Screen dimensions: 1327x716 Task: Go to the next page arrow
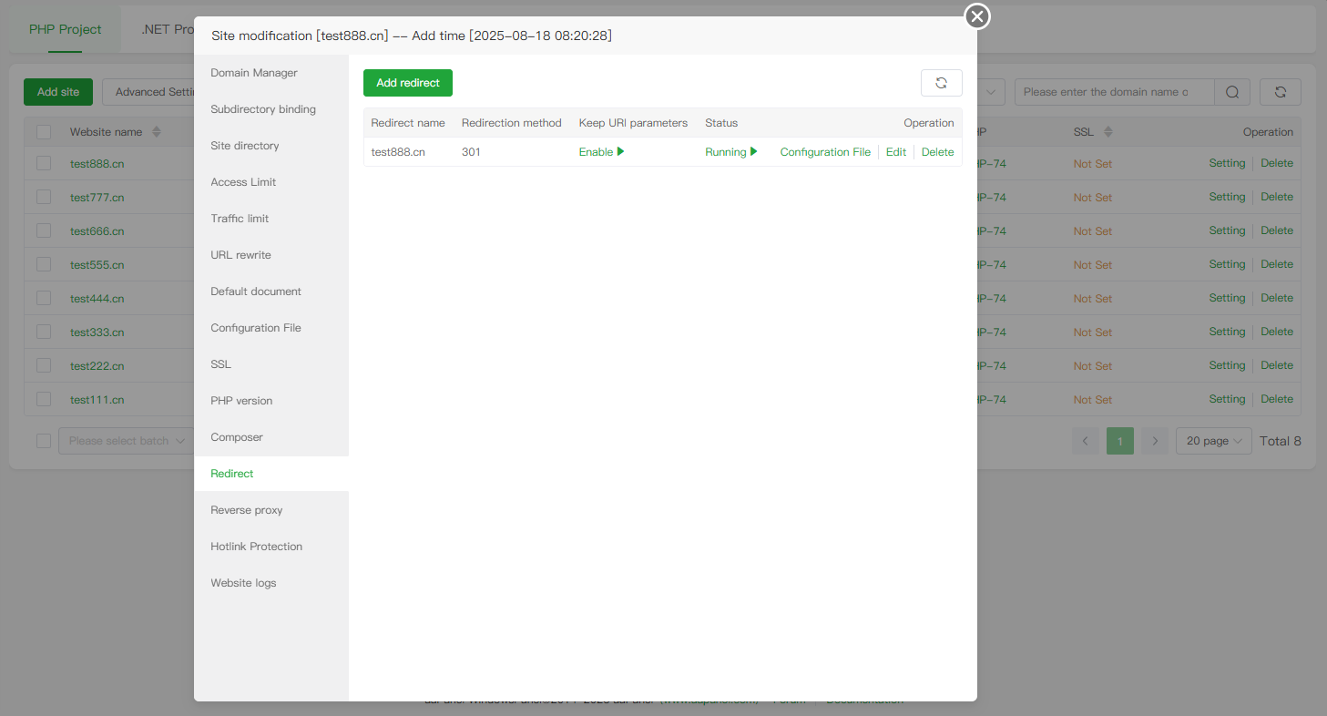1155,441
